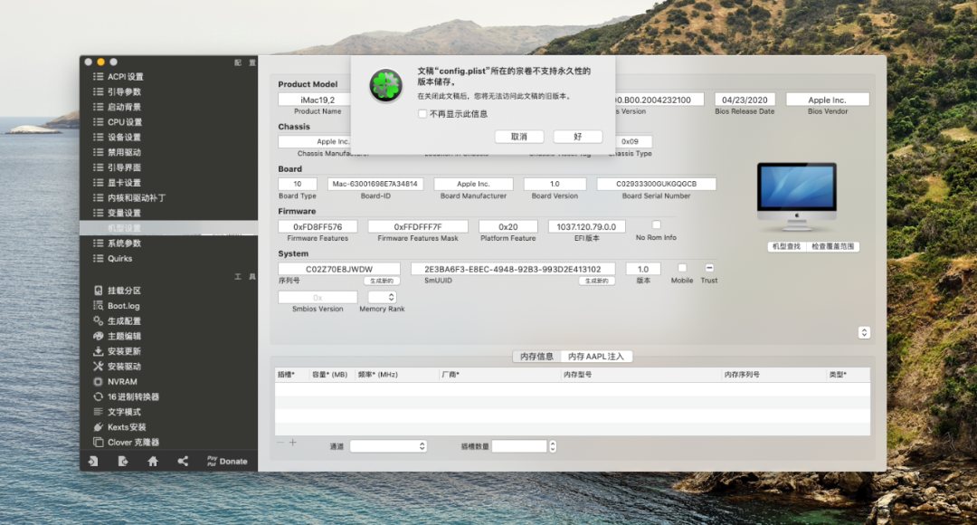This screenshot has height=525, width=977.
Task: Open the 通道 channel dropdown
Action: [x=388, y=446]
